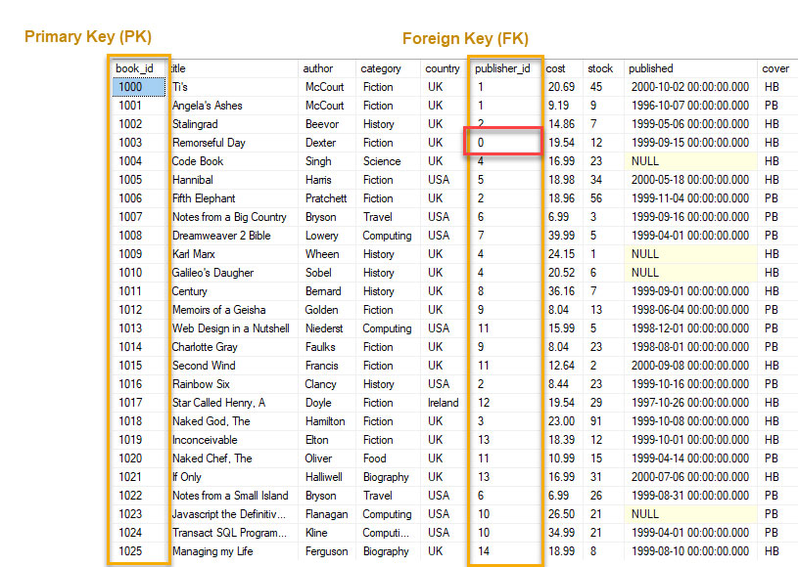Image resolution: width=798 pixels, height=567 pixels.
Task: Click the title cell Rainbow Six
Action: [x=201, y=384]
